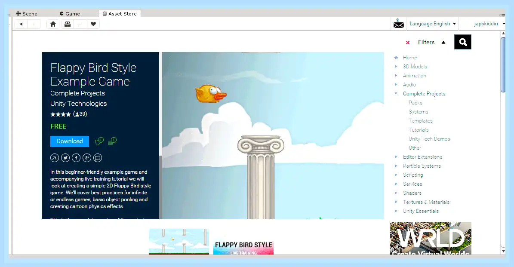Image resolution: width=514 pixels, height=267 pixels.
Task: Click the Flappy Bird pillars gameplay thumbnail
Action: 179,242
